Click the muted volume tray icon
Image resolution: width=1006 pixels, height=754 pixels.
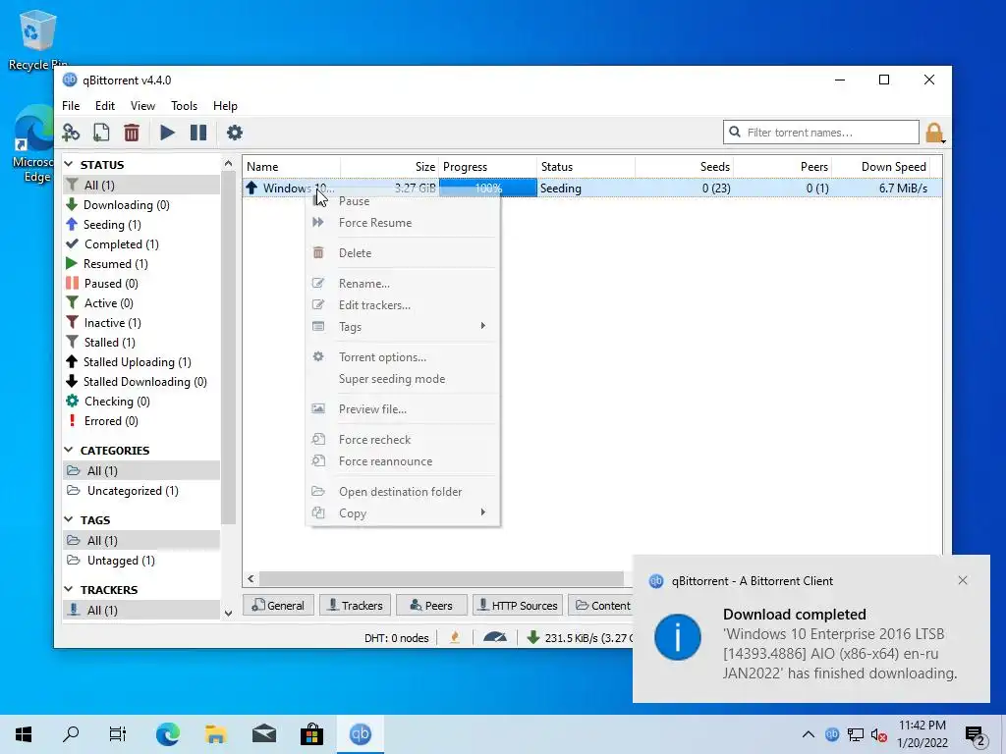point(879,734)
